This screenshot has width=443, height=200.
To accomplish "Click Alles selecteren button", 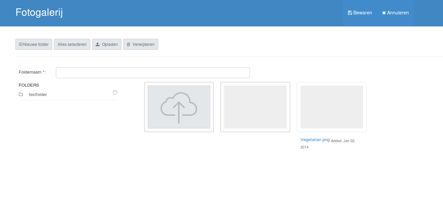I will pyautogui.click(x=72, y=44).
